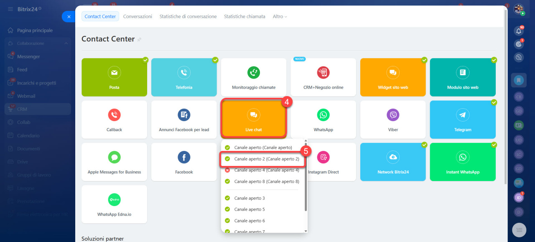The width and height of the screenshot is (535, 242).
Task: Select Canale aperto 4 entry
Action: pos(262,170)
